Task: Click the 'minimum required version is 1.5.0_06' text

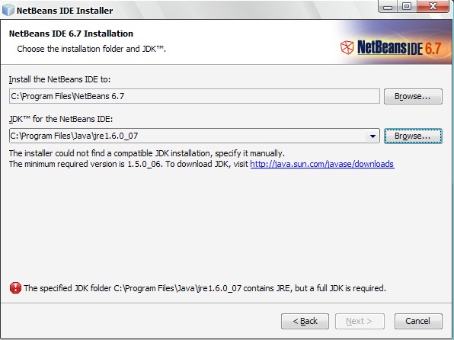Action: (x=86, y=164)
